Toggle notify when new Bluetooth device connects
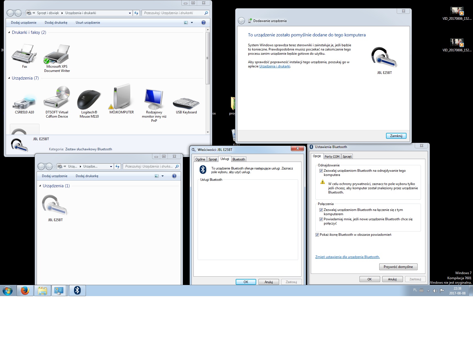Viewport: 473px width, 361px height. (321, 219)
